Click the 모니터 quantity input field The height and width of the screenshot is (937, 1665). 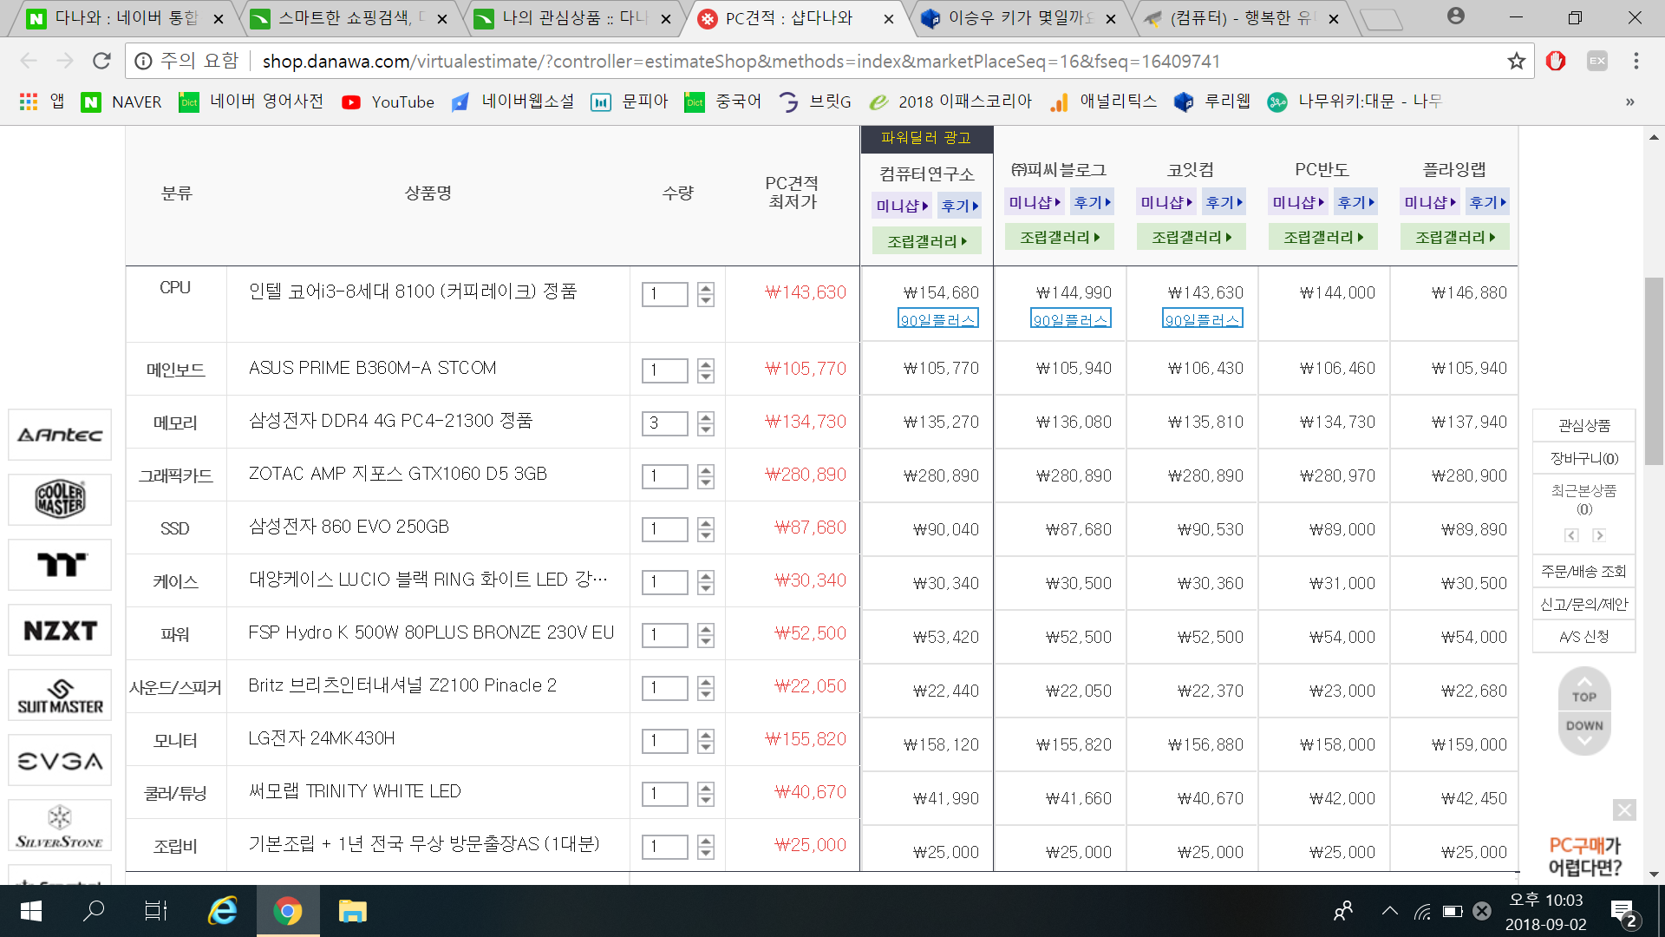[x=664, y=741]
